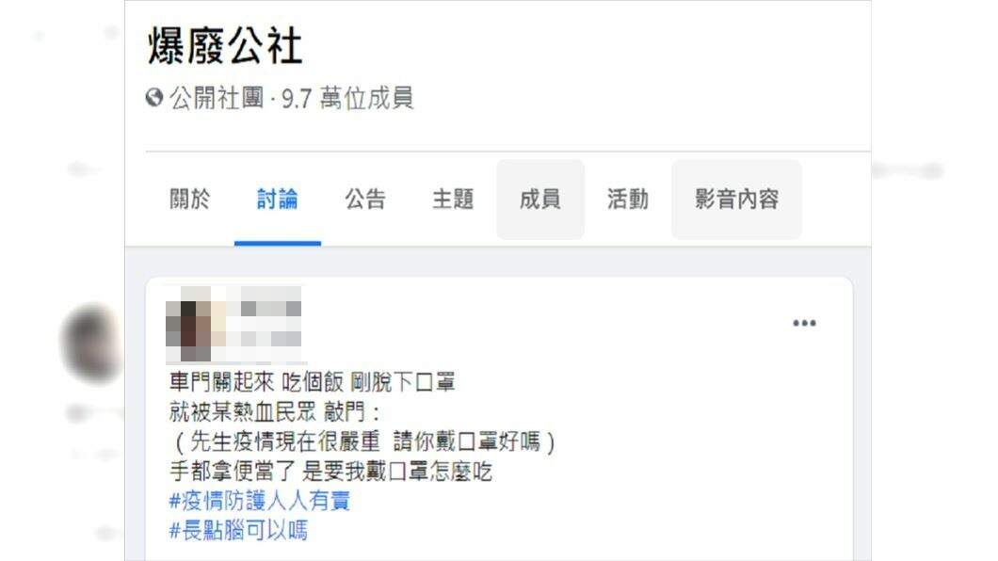This screenshot has height=561, width=998.
Task: Open the 主題 tab
Action: click(x=453, y=200)
